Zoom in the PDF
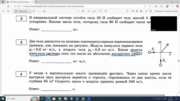180x101 pixels. coord(79,11)
